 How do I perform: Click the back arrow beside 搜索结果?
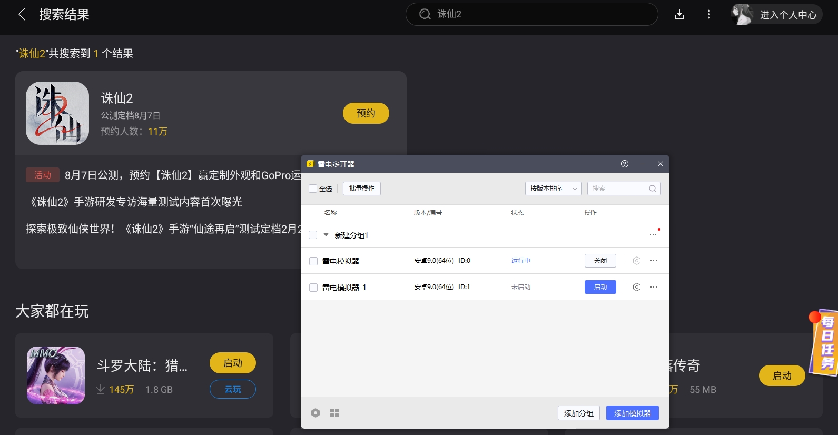coord(22,14)
